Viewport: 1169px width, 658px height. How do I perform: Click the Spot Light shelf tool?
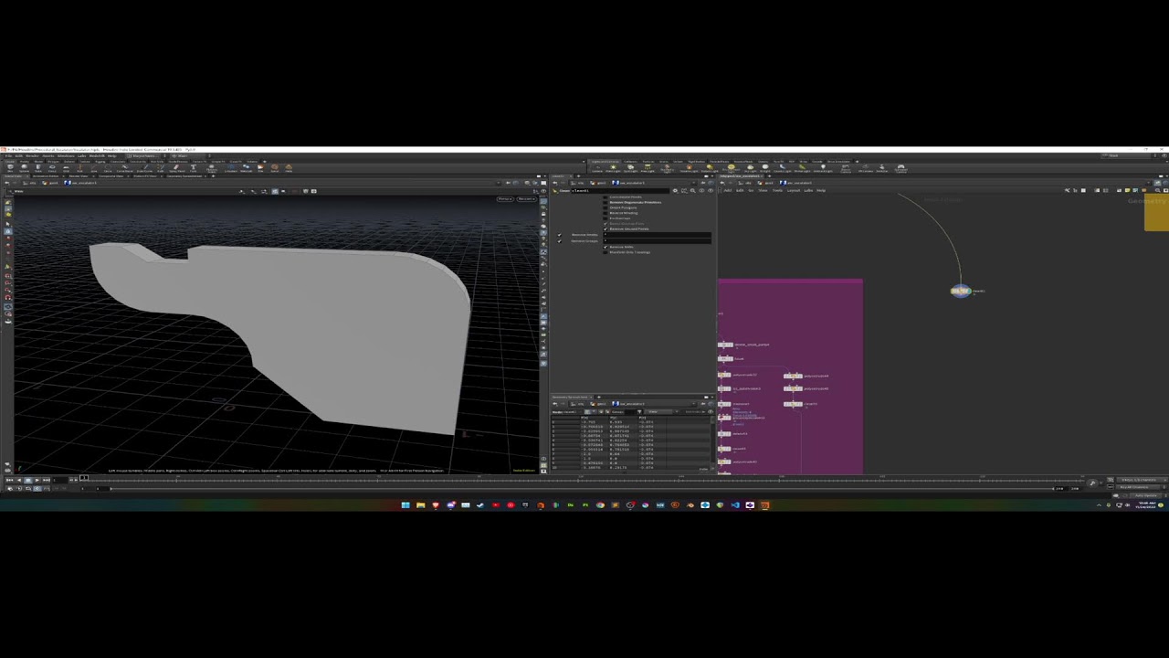pyautogui.click(x=631, y=168)
